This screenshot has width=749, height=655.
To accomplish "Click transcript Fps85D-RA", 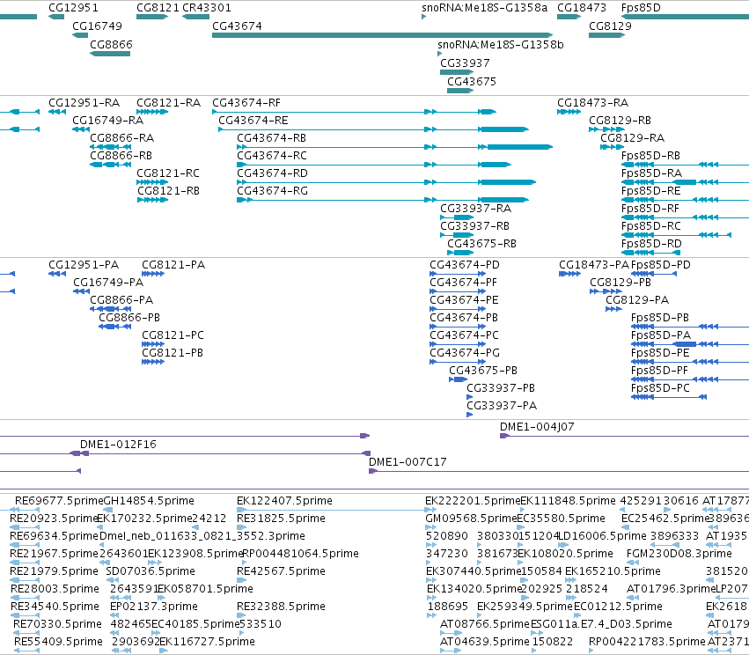I will pyautogui.click(x=685, y=182).
